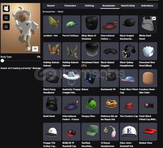Equip the Roblox Visor

pyautogui.click(x=148, y=132)
